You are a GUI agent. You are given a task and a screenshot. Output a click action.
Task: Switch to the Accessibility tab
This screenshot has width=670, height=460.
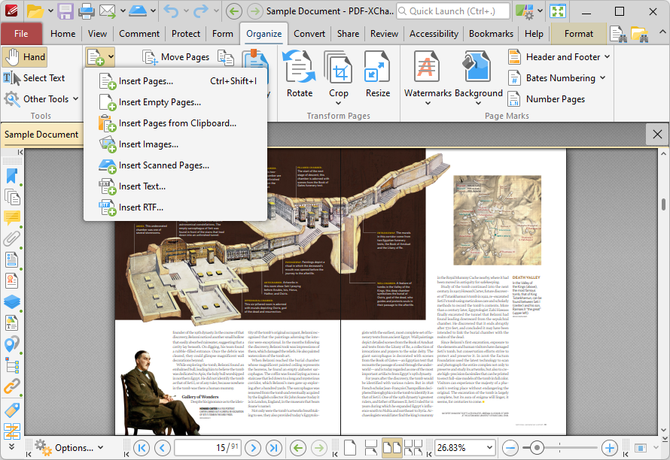pos(434,34)
